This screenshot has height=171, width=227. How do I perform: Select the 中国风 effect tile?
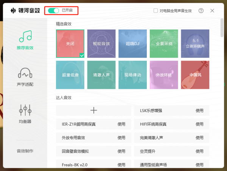tap(195, 75)
